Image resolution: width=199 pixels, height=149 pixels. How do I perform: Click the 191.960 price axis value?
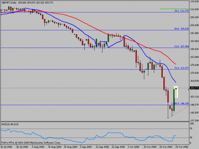coord(194,41)
